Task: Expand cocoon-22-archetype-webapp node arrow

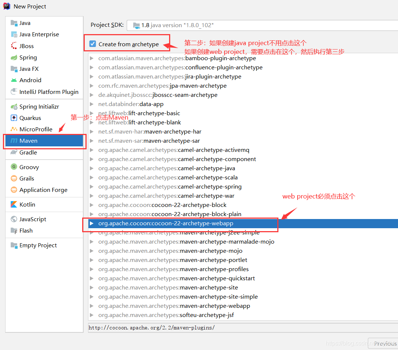Action: (92, 223)
